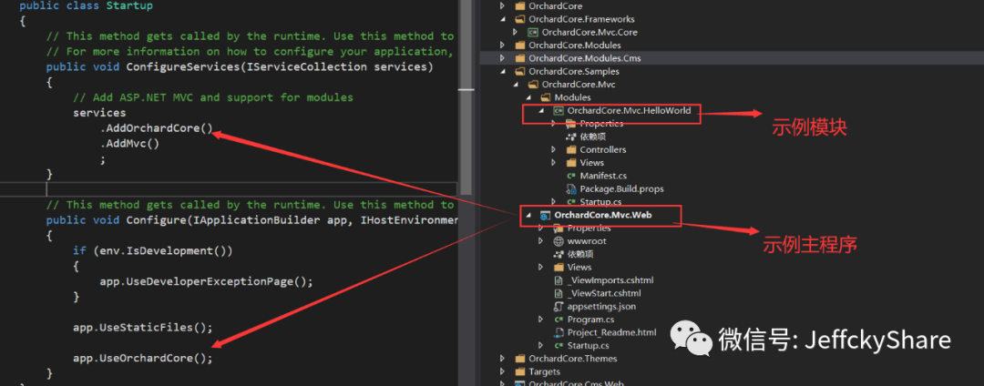Click the Program.cs file icon

pos(558,320)
